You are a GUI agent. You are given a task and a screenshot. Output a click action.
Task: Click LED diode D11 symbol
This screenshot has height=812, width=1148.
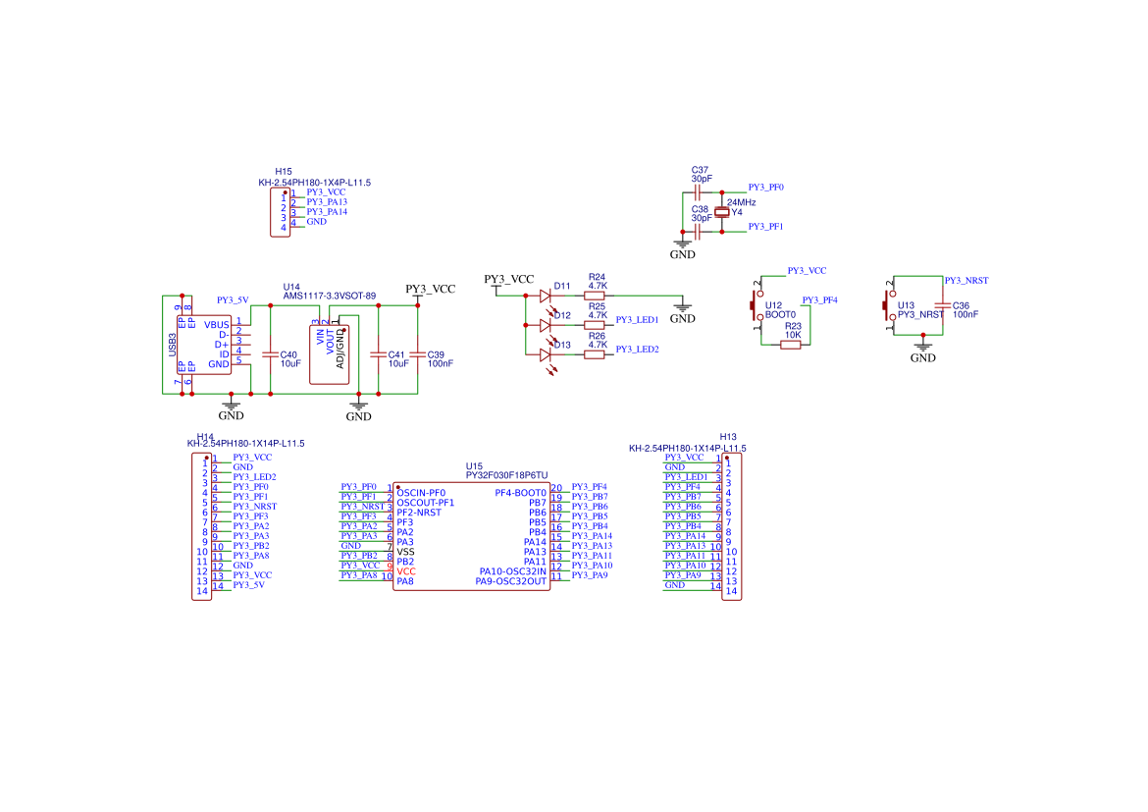click(x=545, y=297)
